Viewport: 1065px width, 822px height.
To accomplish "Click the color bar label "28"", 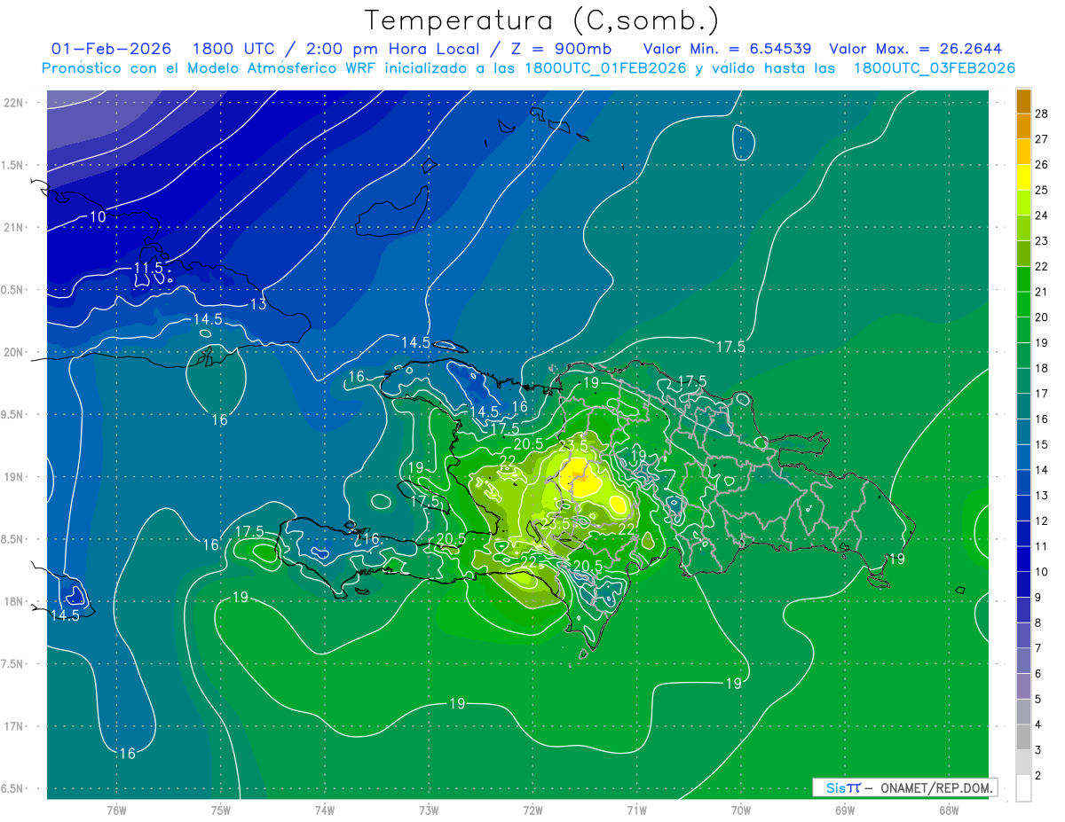I will point(1041,114).
